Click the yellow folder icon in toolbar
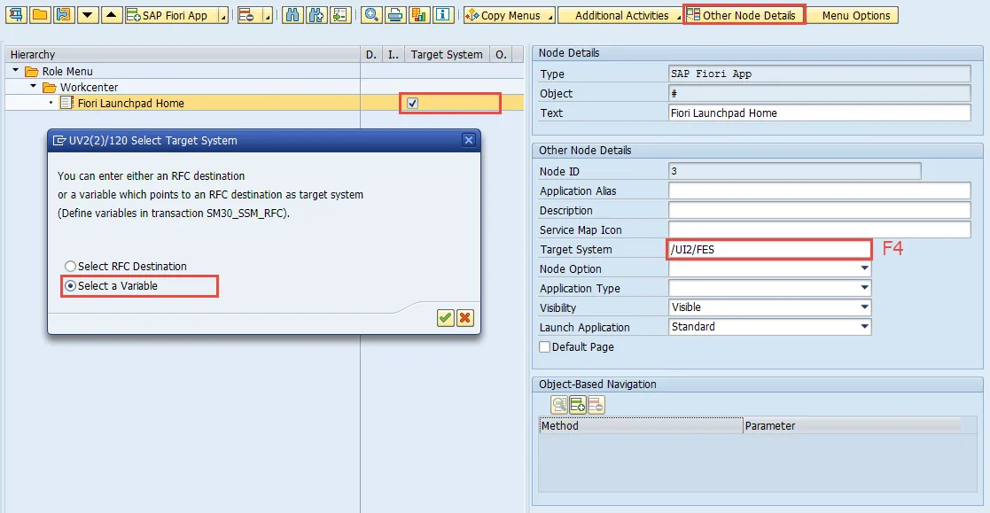990x513 pixels. click(40, 15)
